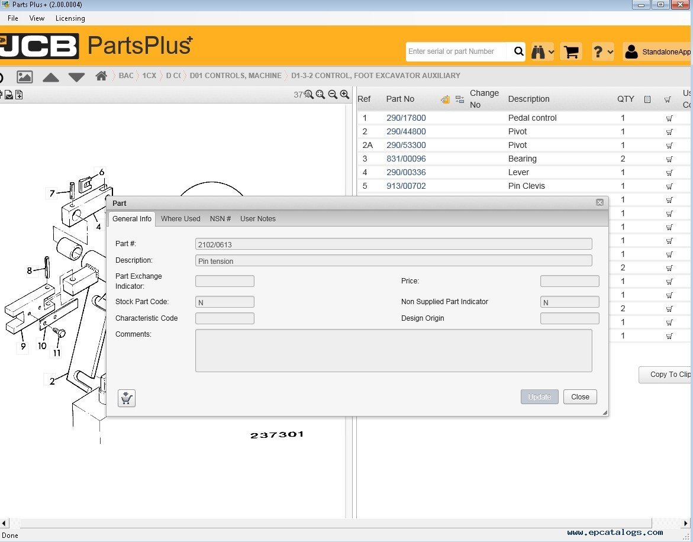Click the Stock Part Code field
693x542 pixels.
pyautogui.click(x=224, y=302)
